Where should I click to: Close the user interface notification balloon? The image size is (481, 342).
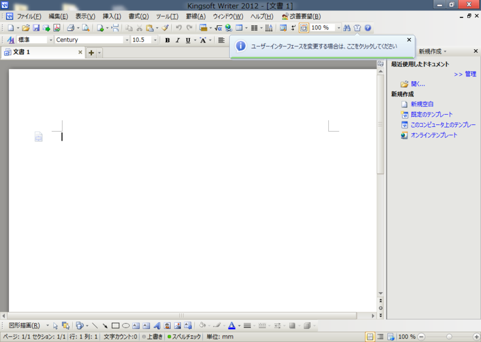[409, 40]
